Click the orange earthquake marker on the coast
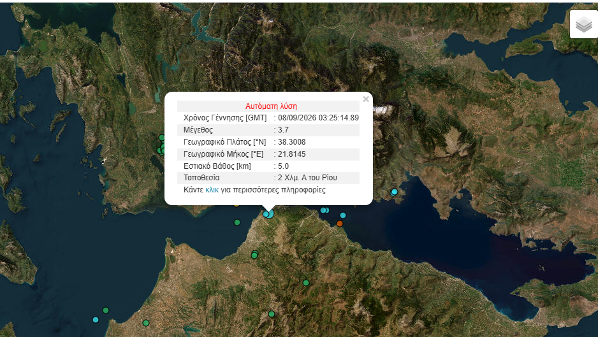Screen dimensions: 598x337 [x=340, y=224]
